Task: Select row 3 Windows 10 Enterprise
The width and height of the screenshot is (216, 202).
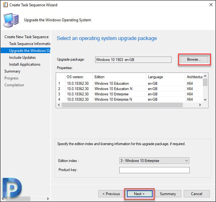Action: pyautogui.click(x=130, y=94)
